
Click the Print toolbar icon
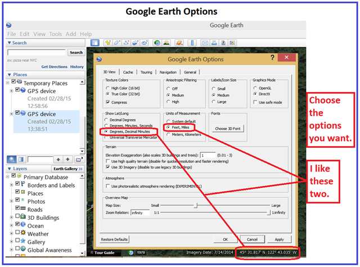pyautogui.click(x=214, y=43)
